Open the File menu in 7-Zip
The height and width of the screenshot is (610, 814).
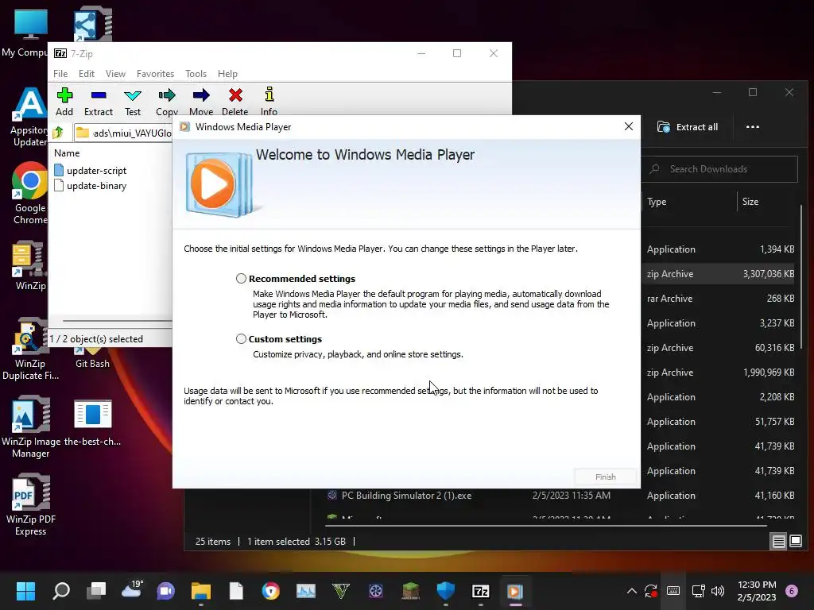click(x=60, y=74)
